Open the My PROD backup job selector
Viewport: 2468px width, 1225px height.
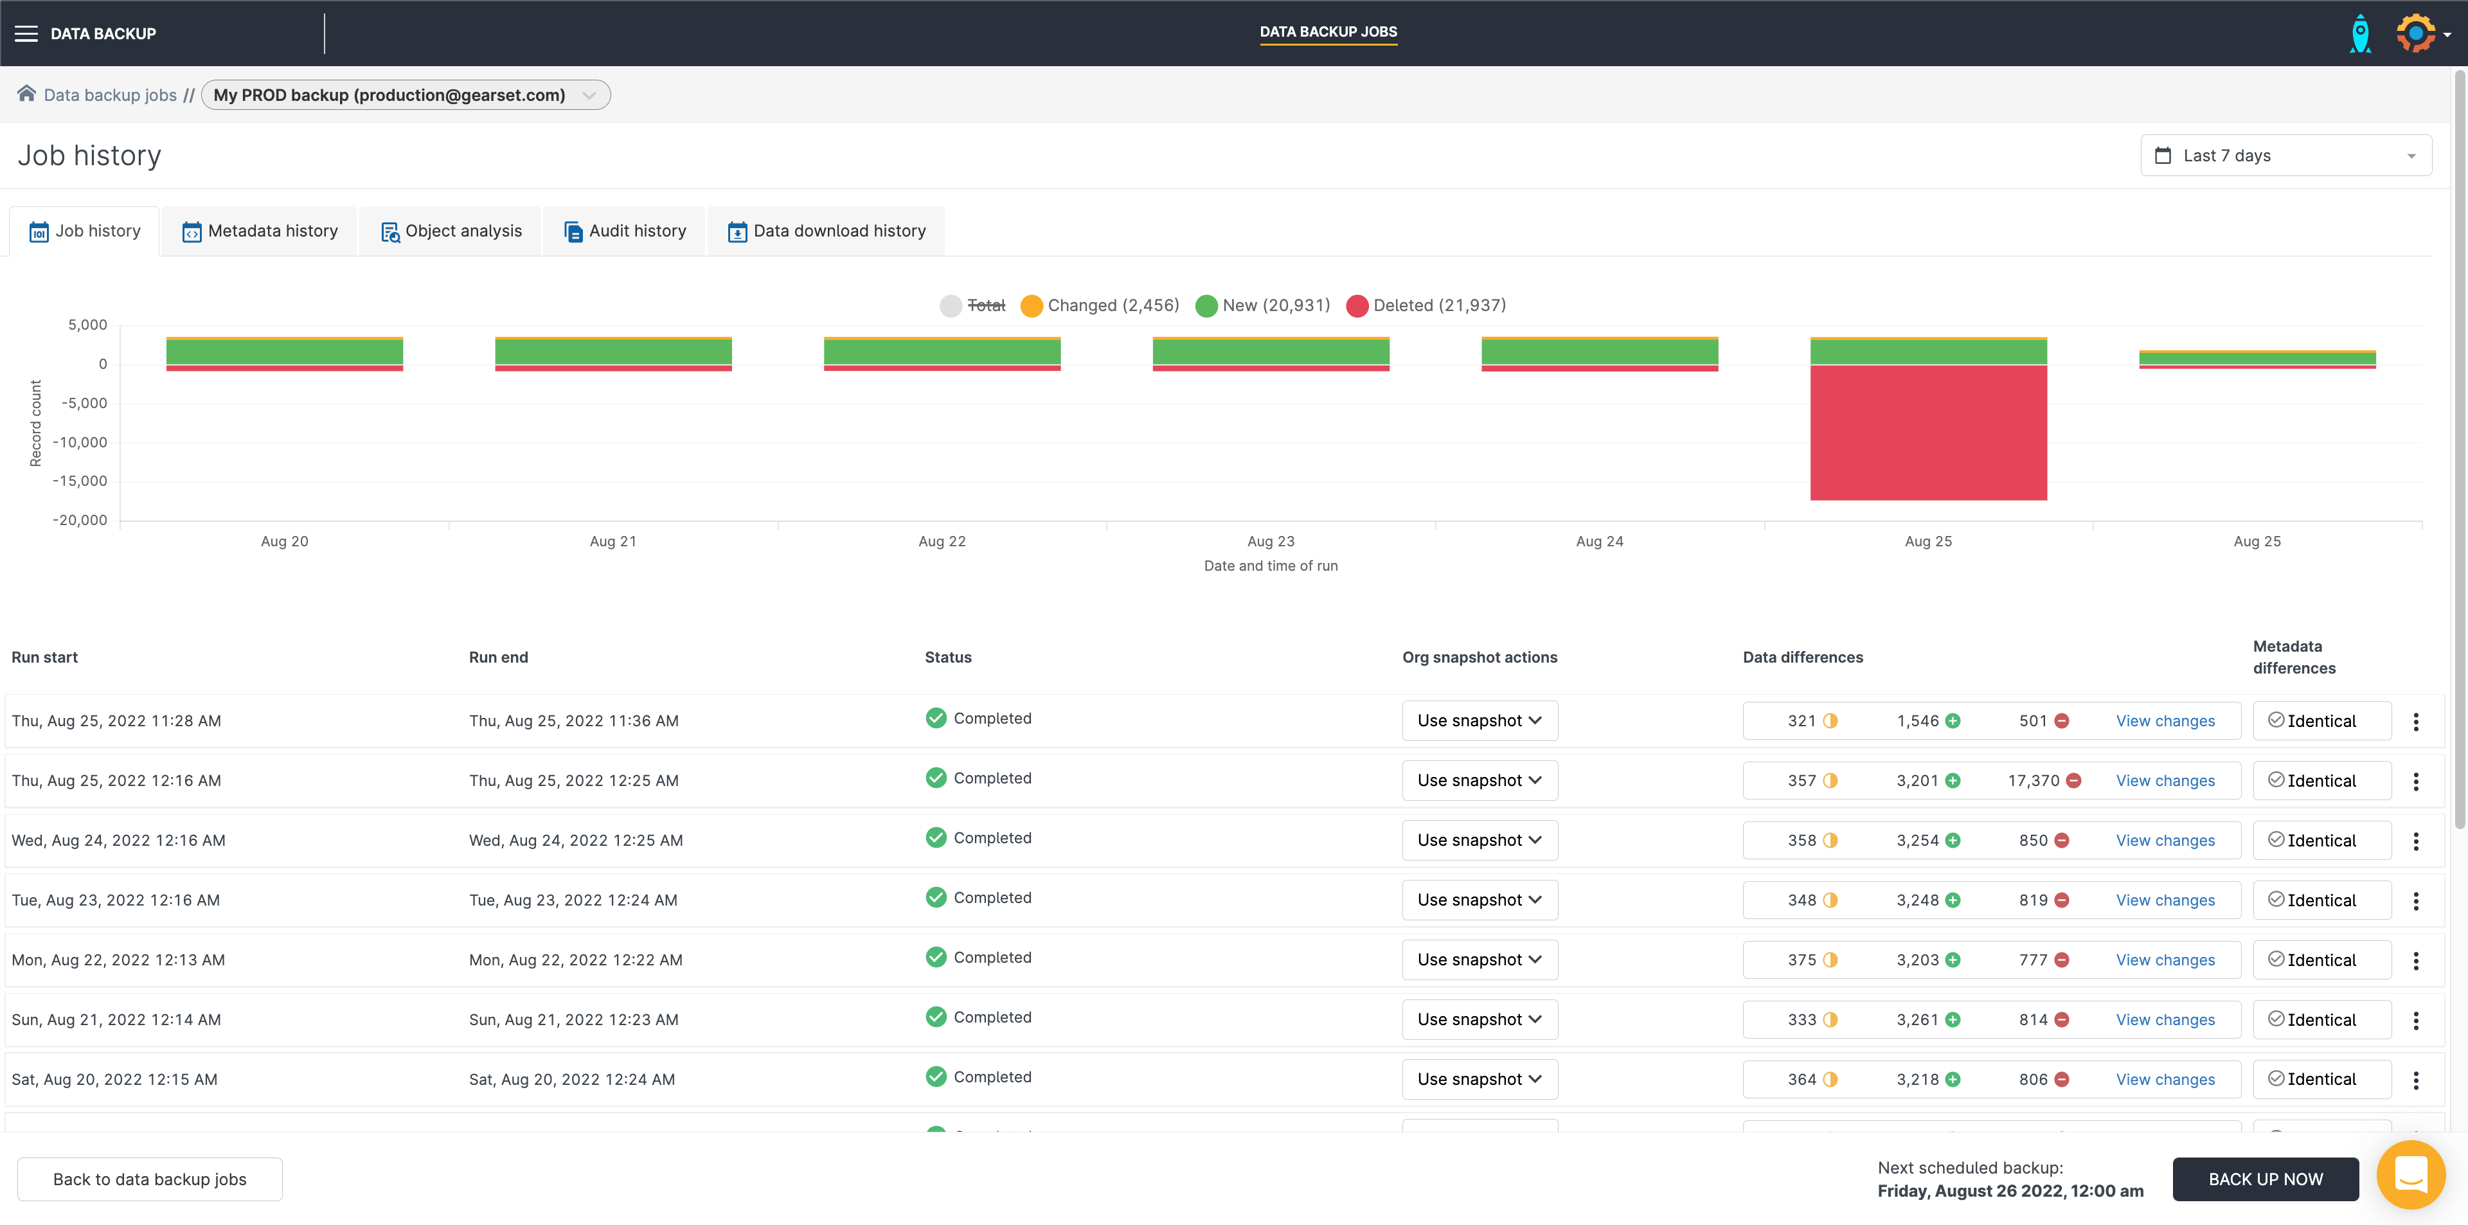point(406,95)
